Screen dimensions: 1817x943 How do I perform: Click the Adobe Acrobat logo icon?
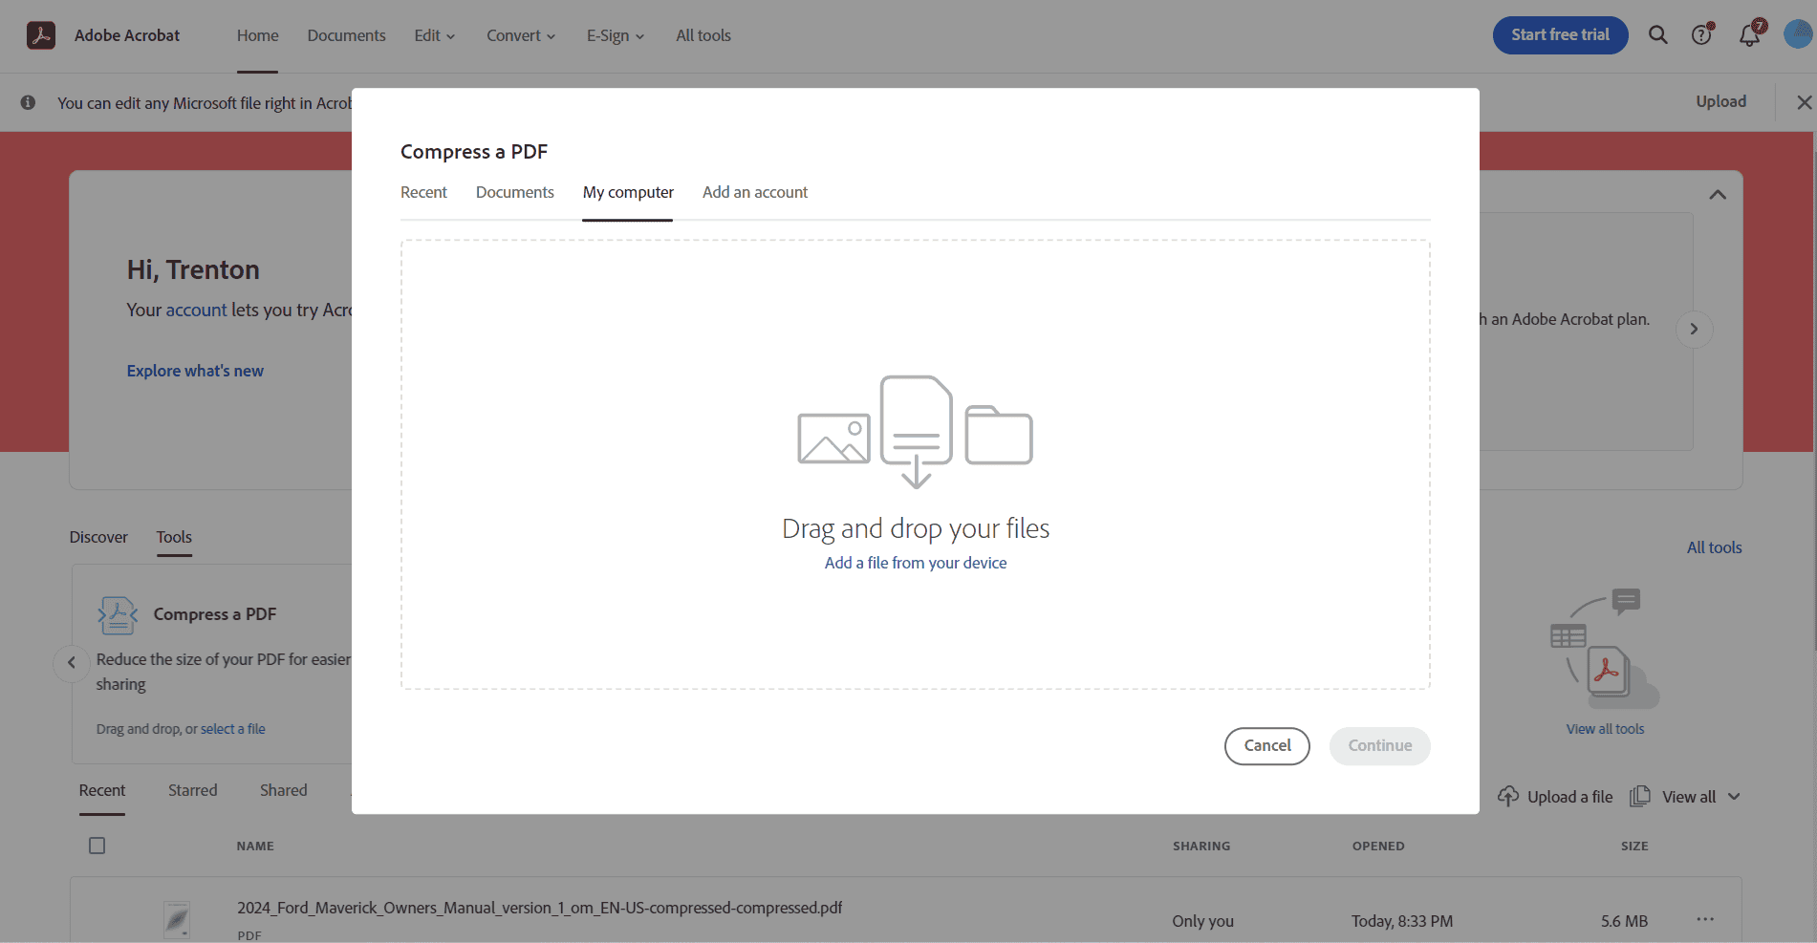coord(40,35)
